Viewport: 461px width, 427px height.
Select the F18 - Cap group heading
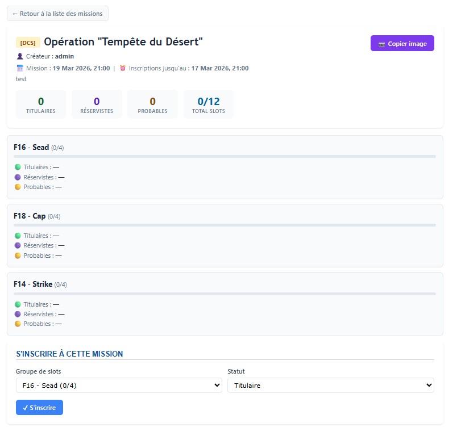(x=30, y=216)
